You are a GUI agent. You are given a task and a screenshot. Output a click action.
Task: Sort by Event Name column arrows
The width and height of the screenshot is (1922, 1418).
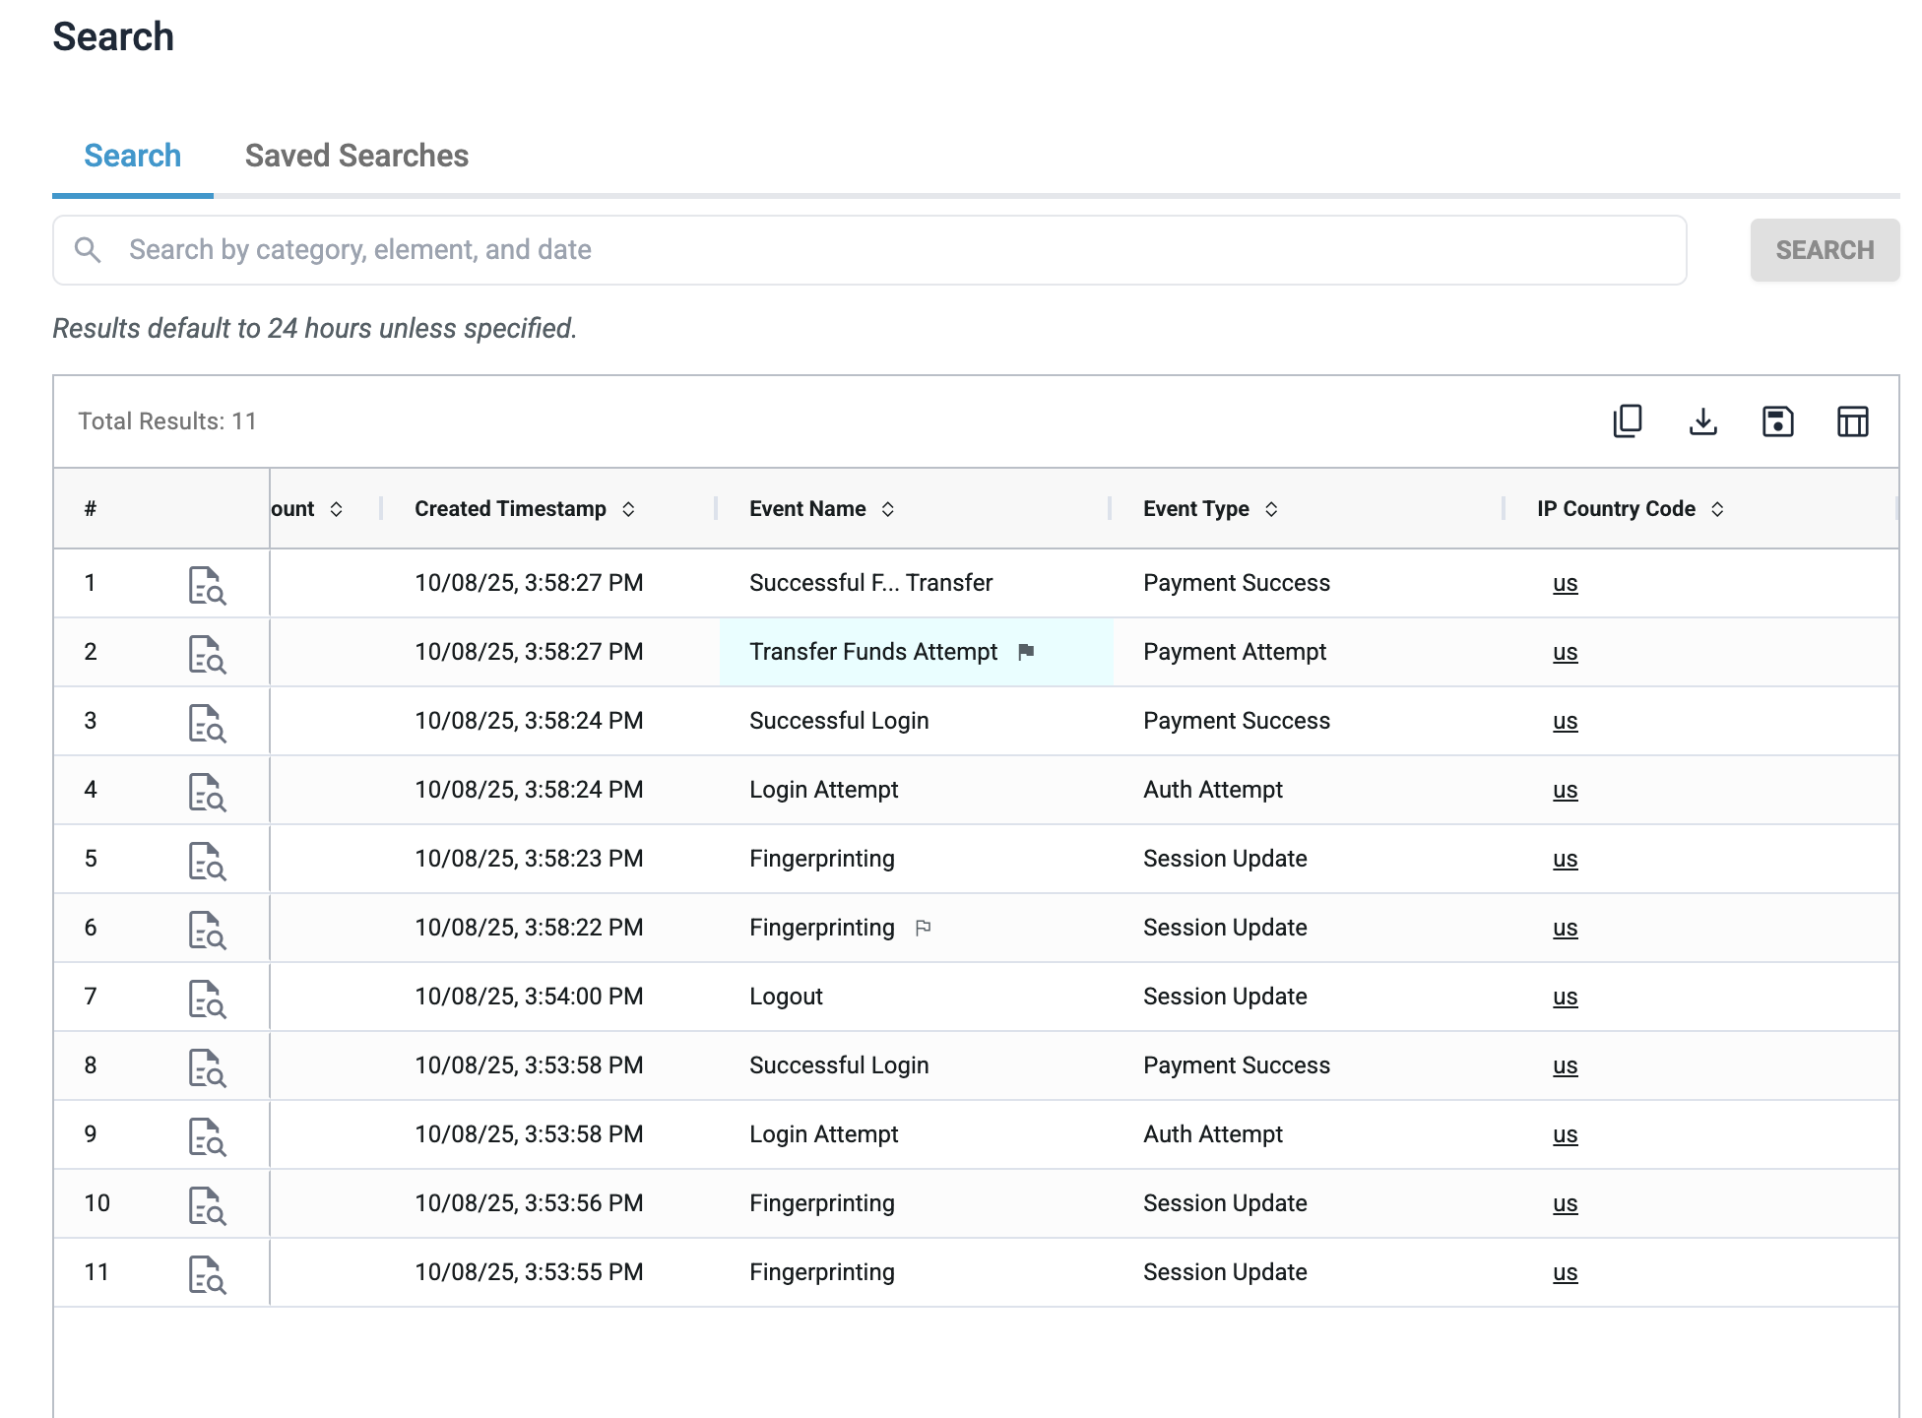coord(887,509)
